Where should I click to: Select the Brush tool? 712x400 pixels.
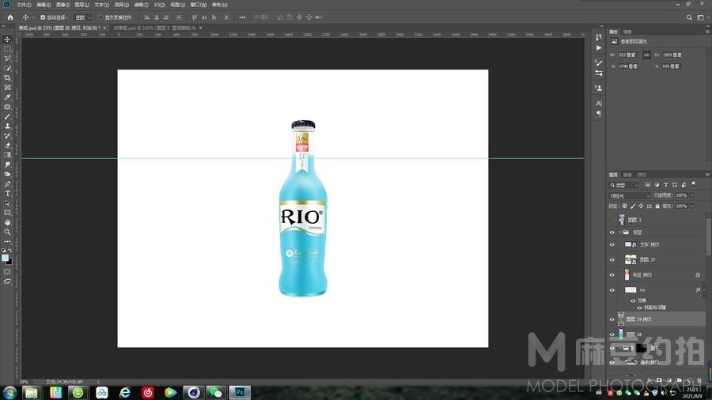pyautogui.click(x=7, y=116)
